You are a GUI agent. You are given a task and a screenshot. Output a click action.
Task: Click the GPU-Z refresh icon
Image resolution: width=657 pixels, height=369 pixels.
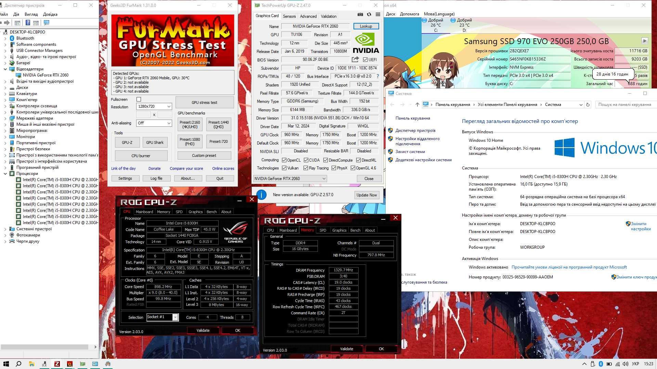[x=369, y=14]
